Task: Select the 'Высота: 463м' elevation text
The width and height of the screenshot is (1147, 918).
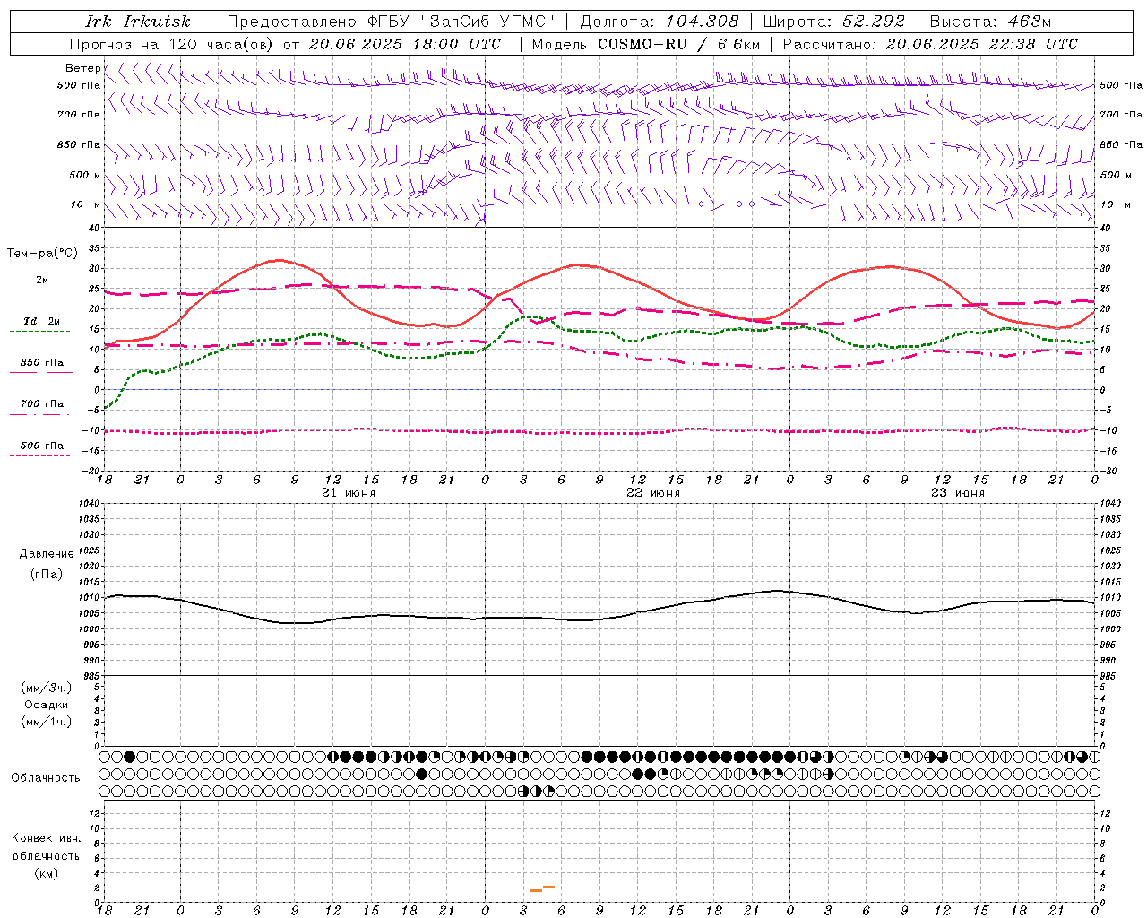Action: (x=990, y=22)
